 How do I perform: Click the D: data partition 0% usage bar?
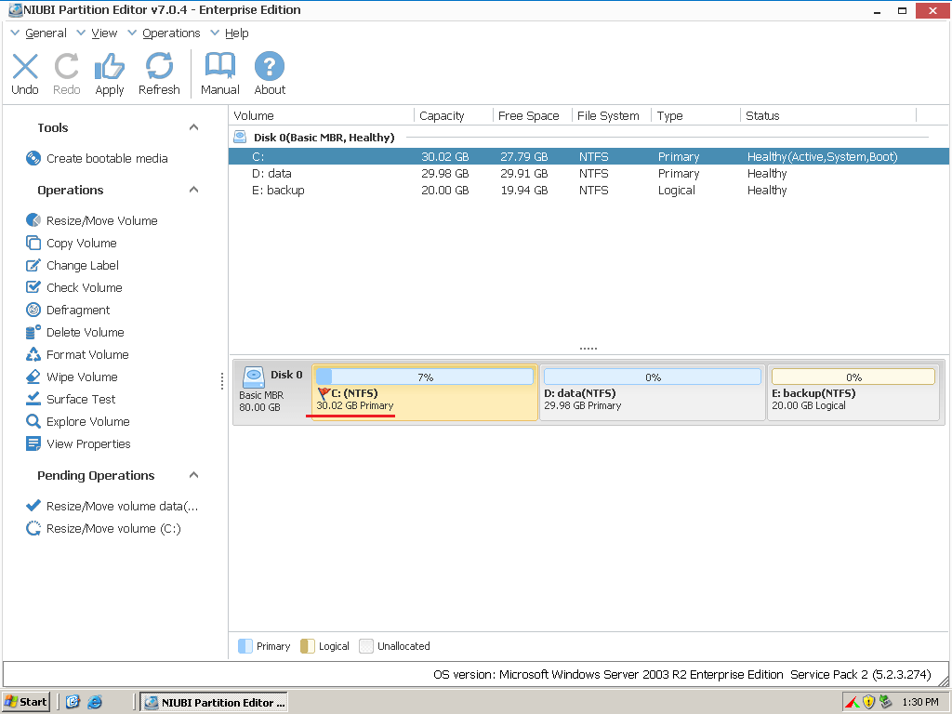tap(652, 377)
